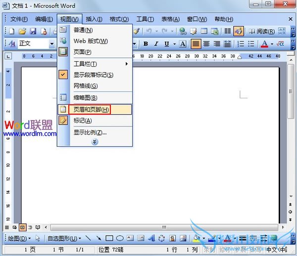Open the Underline style dropdown arrow
Viewport: 297px width, 256px height.
(x=174, y=44)
